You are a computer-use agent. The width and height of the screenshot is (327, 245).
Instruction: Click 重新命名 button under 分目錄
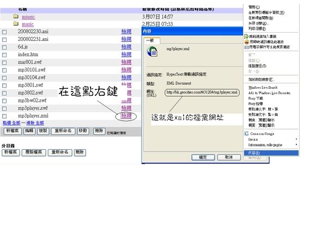pos(60,152)
